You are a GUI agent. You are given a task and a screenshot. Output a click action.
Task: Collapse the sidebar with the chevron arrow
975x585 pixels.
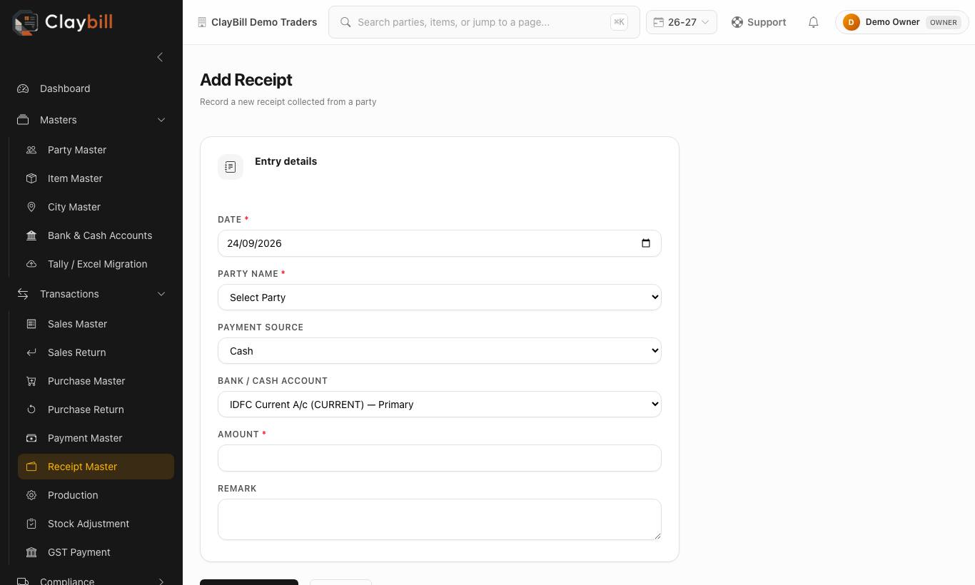click(x=160, y=57)
